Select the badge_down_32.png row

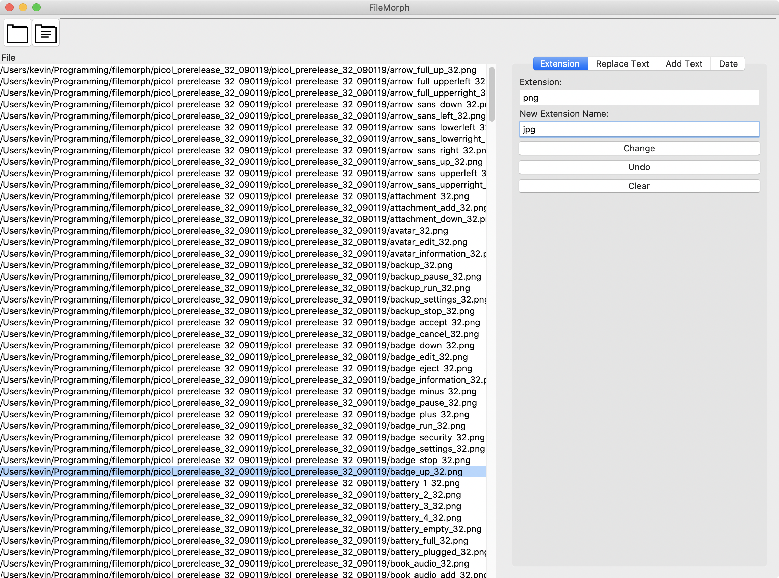coord(243,345)
